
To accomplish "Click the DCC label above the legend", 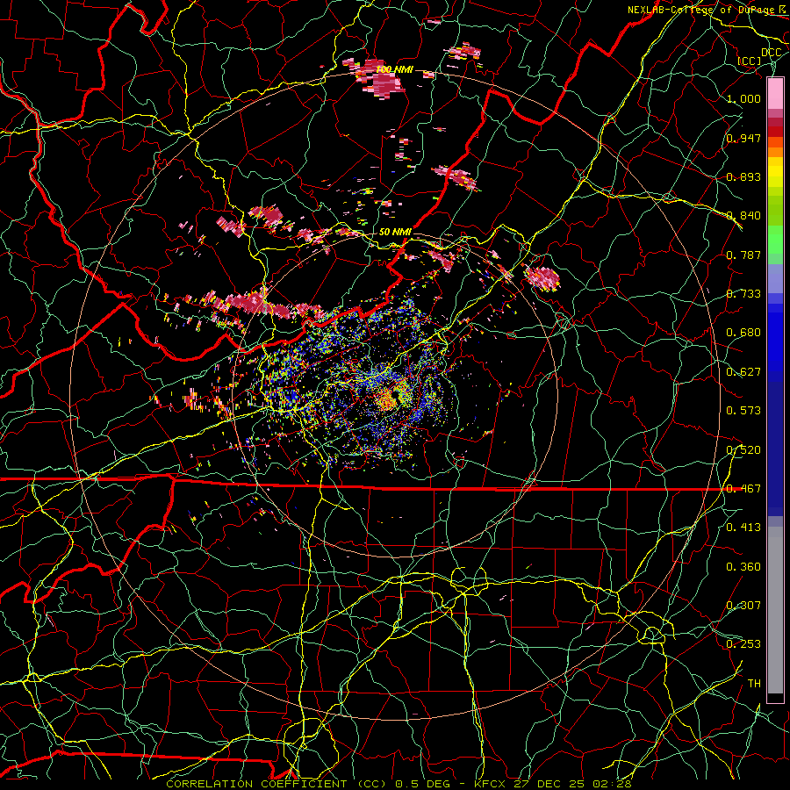I will pos(771,53).
